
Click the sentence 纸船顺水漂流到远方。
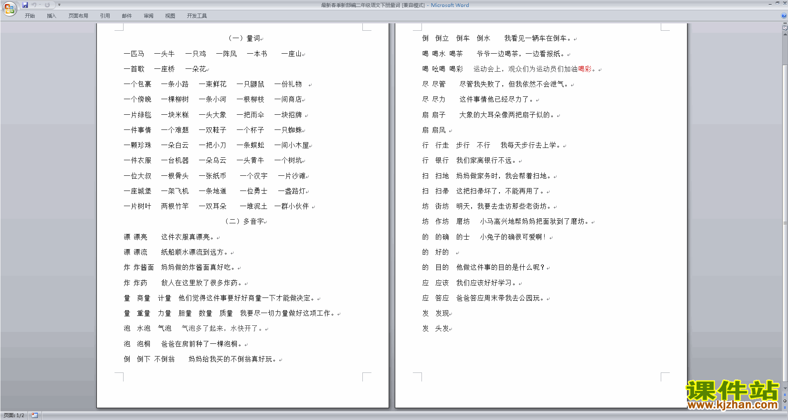point(196,252)
